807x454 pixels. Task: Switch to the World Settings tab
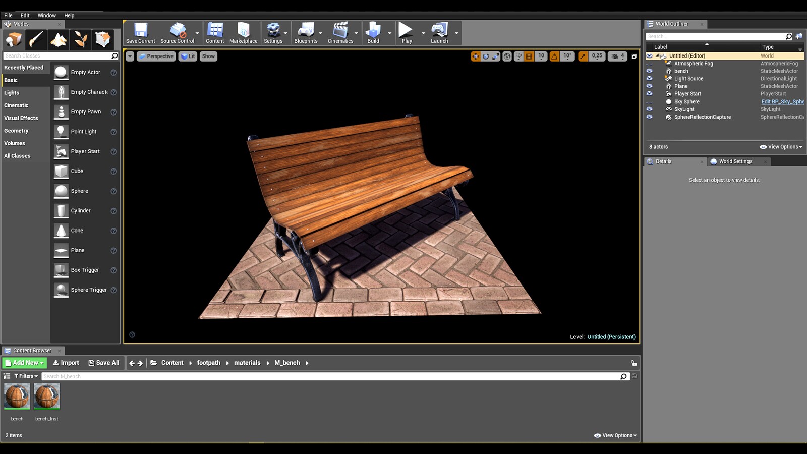tap(735, 161)
